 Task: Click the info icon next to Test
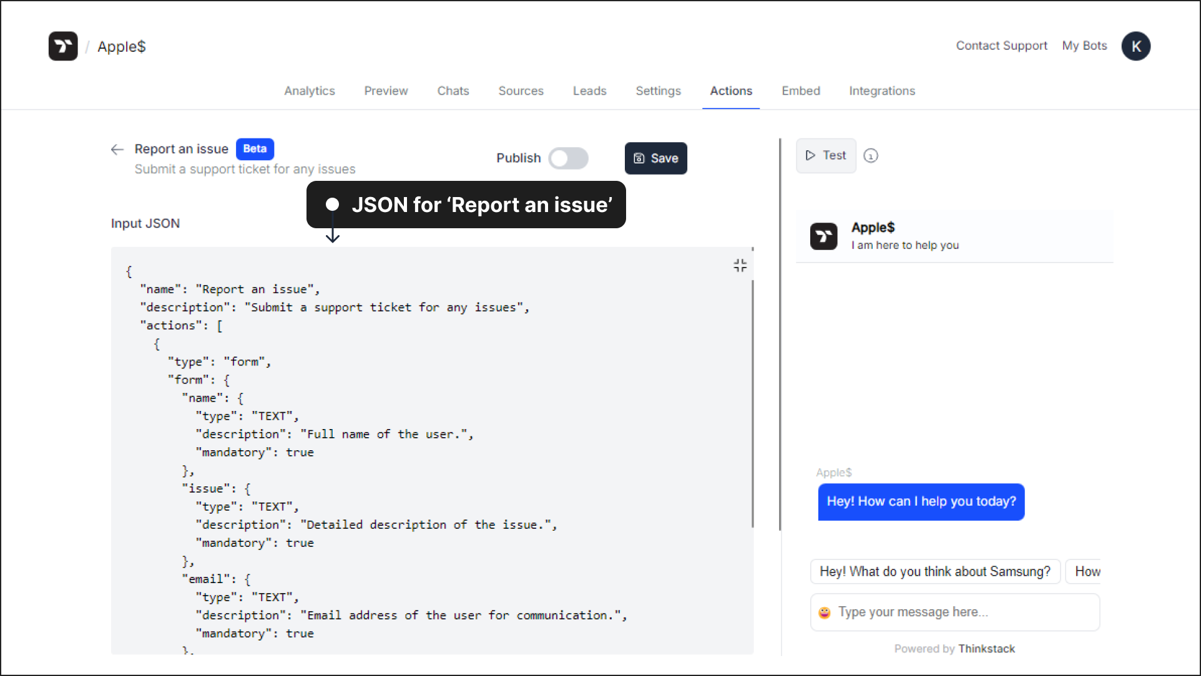871,156
